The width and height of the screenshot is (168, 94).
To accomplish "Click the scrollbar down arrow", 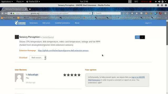I will [167, 93].
